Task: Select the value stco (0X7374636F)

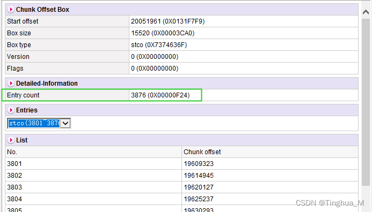Action: [159, 45]
